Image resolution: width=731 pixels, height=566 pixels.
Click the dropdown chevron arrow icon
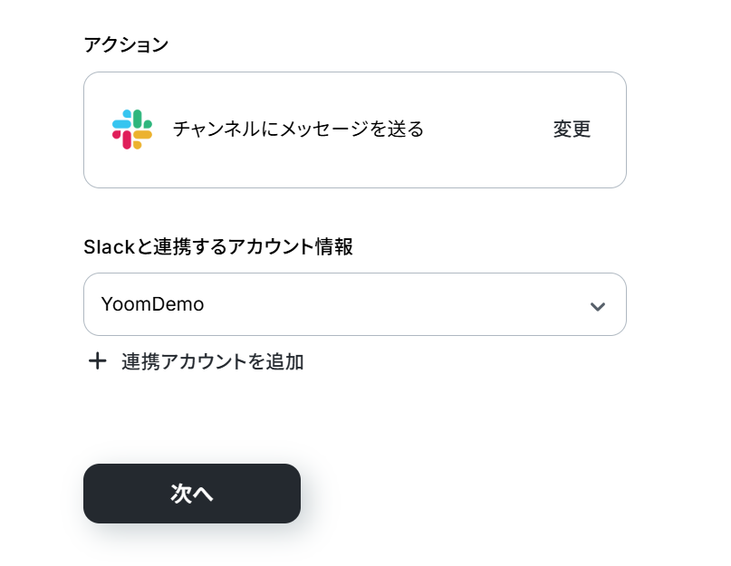(x=597, y=306)
